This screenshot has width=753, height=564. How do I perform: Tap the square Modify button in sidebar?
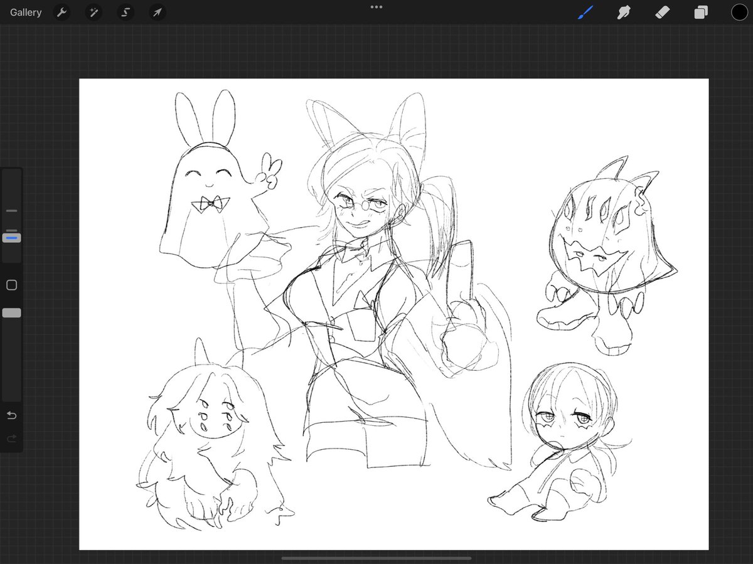pos(11,285)
